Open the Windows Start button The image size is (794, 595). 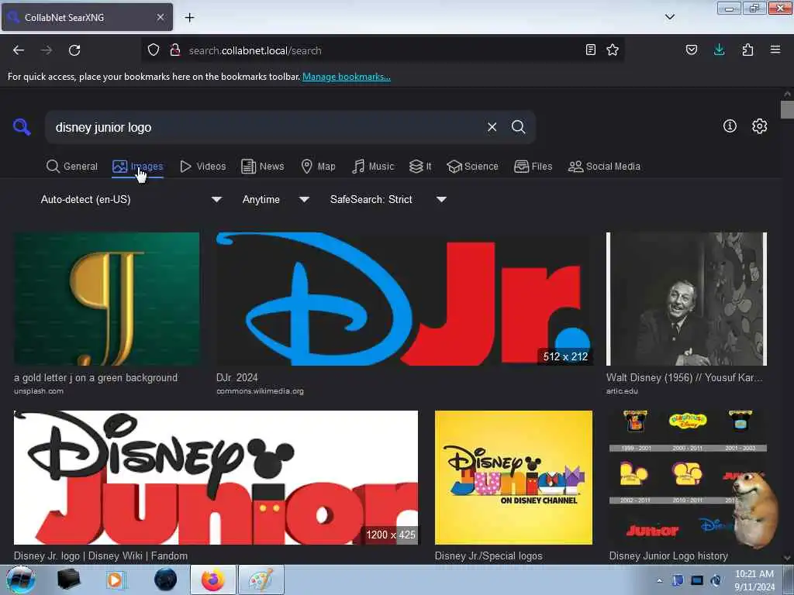pos(21,580)
